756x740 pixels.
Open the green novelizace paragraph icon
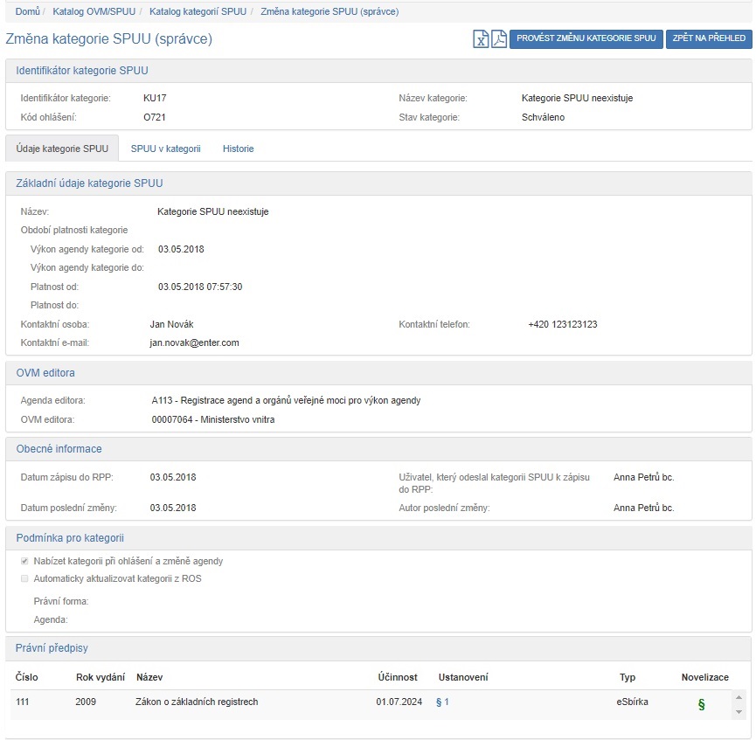pyautogui.click(x=701, y=704)
